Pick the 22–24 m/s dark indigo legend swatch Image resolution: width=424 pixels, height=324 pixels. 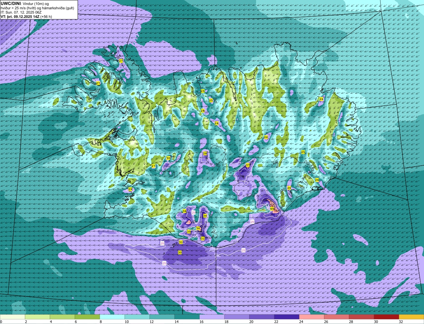pos(287,317)
